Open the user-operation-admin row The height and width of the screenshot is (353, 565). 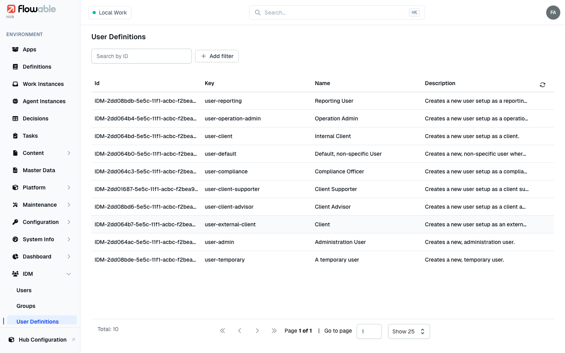click(x=323, y=118)
